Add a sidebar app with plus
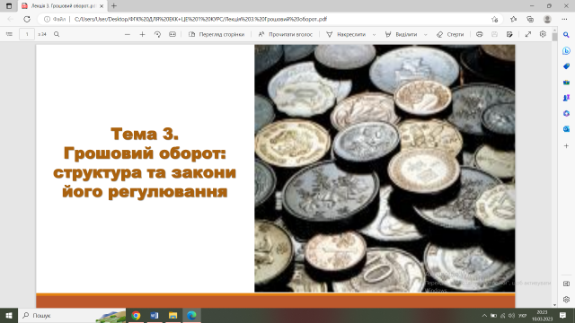Screen dimensions: 575x323 point(566,145)
